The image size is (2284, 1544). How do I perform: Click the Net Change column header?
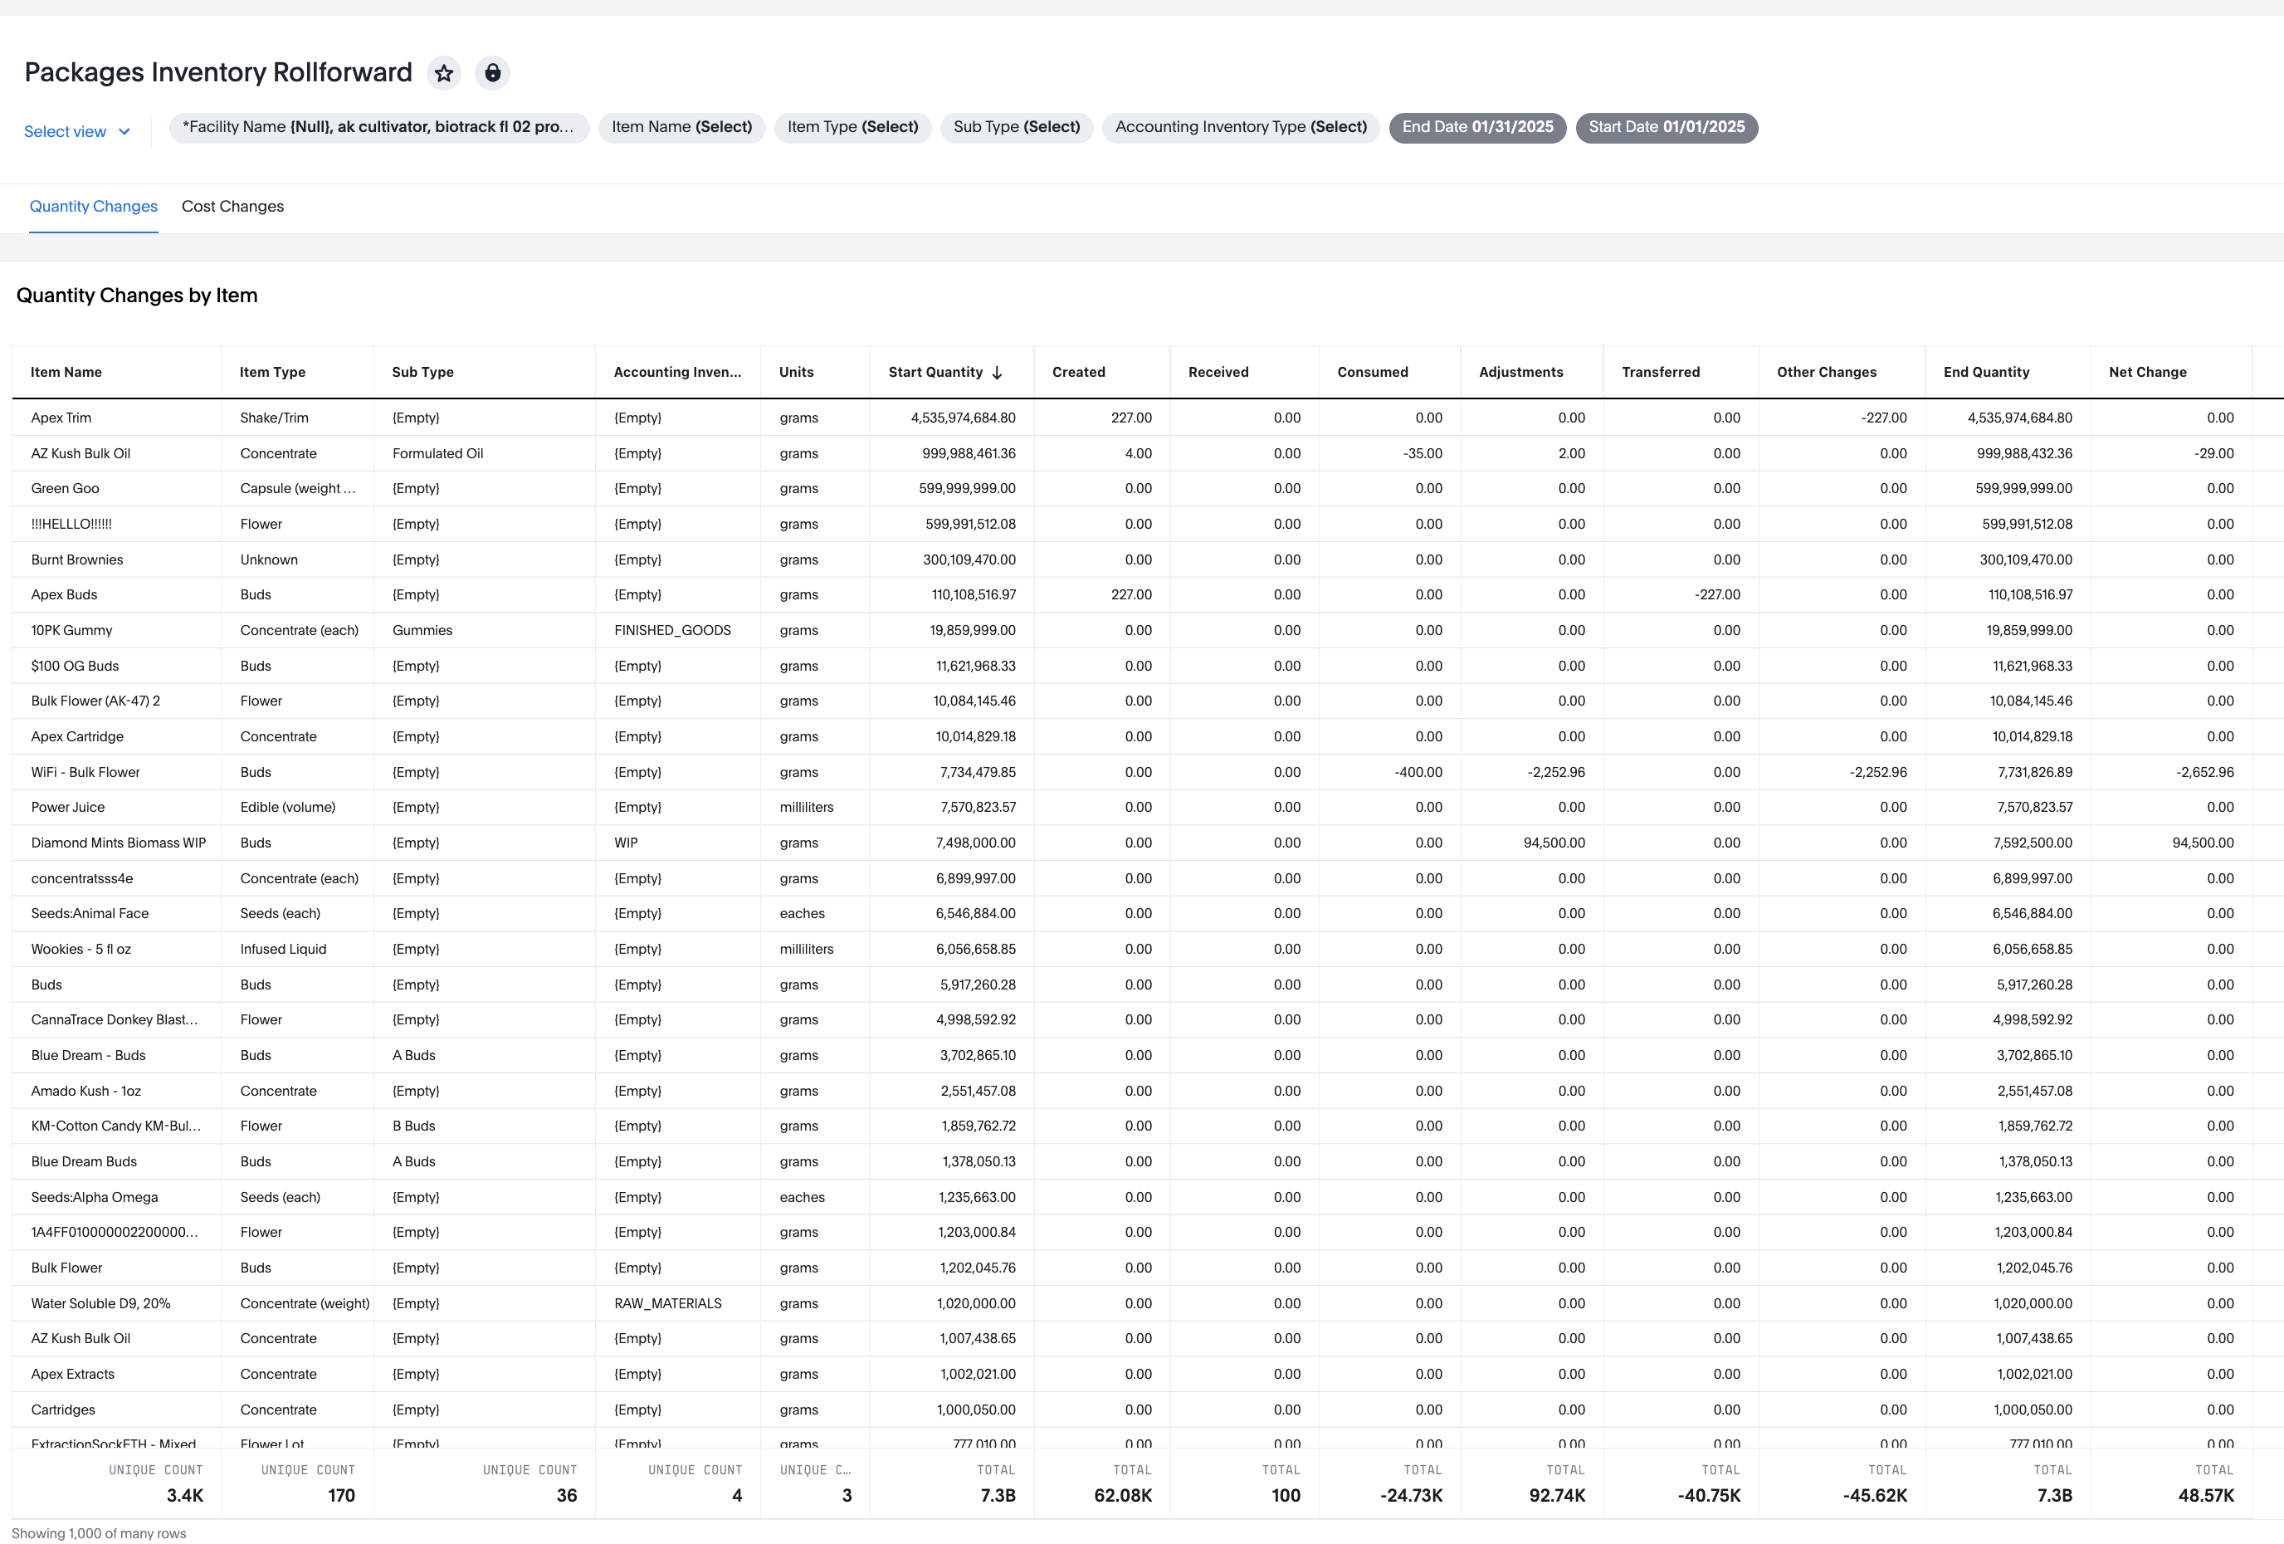pyautogui.click(x=2171, y=373)
